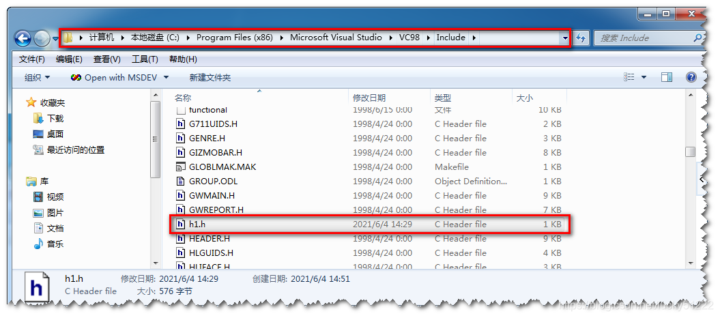This screenshot has width=720, height=318.
Task: Open the File (文件) menu
Action: (x=31, y=59)
